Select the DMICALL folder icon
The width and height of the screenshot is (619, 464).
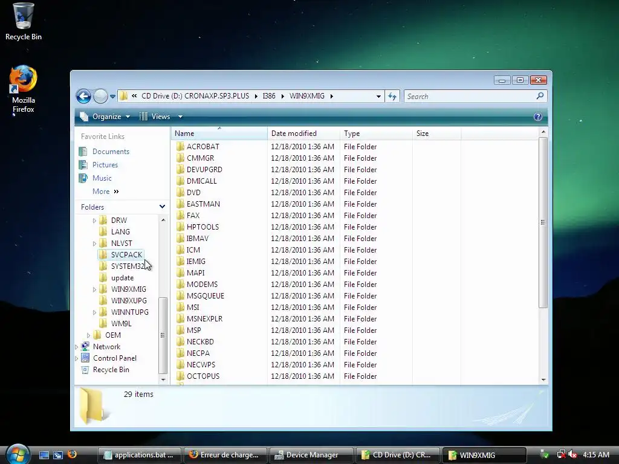[180, 181]
